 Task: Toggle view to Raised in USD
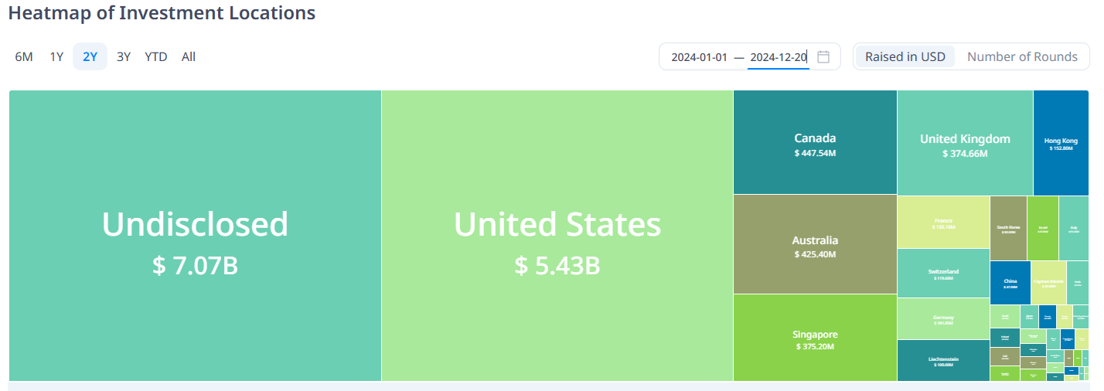click(905, 56)
